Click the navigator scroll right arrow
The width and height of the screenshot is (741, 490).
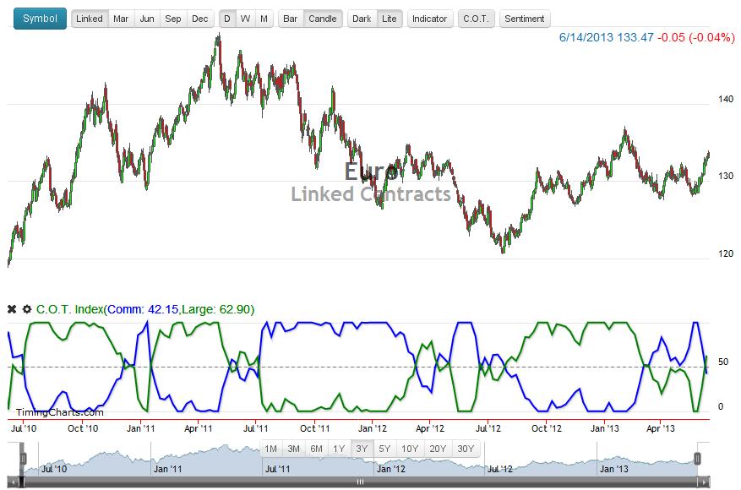[x=704, y=482]
